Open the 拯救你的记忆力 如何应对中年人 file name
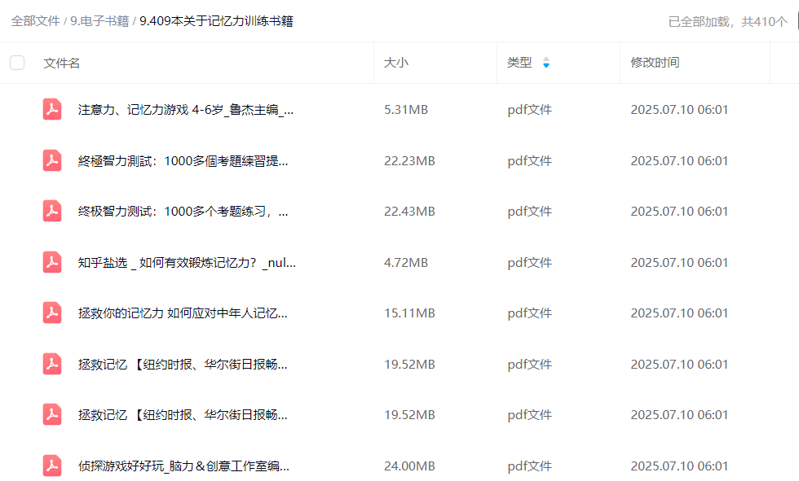 [x=183, y=313]
